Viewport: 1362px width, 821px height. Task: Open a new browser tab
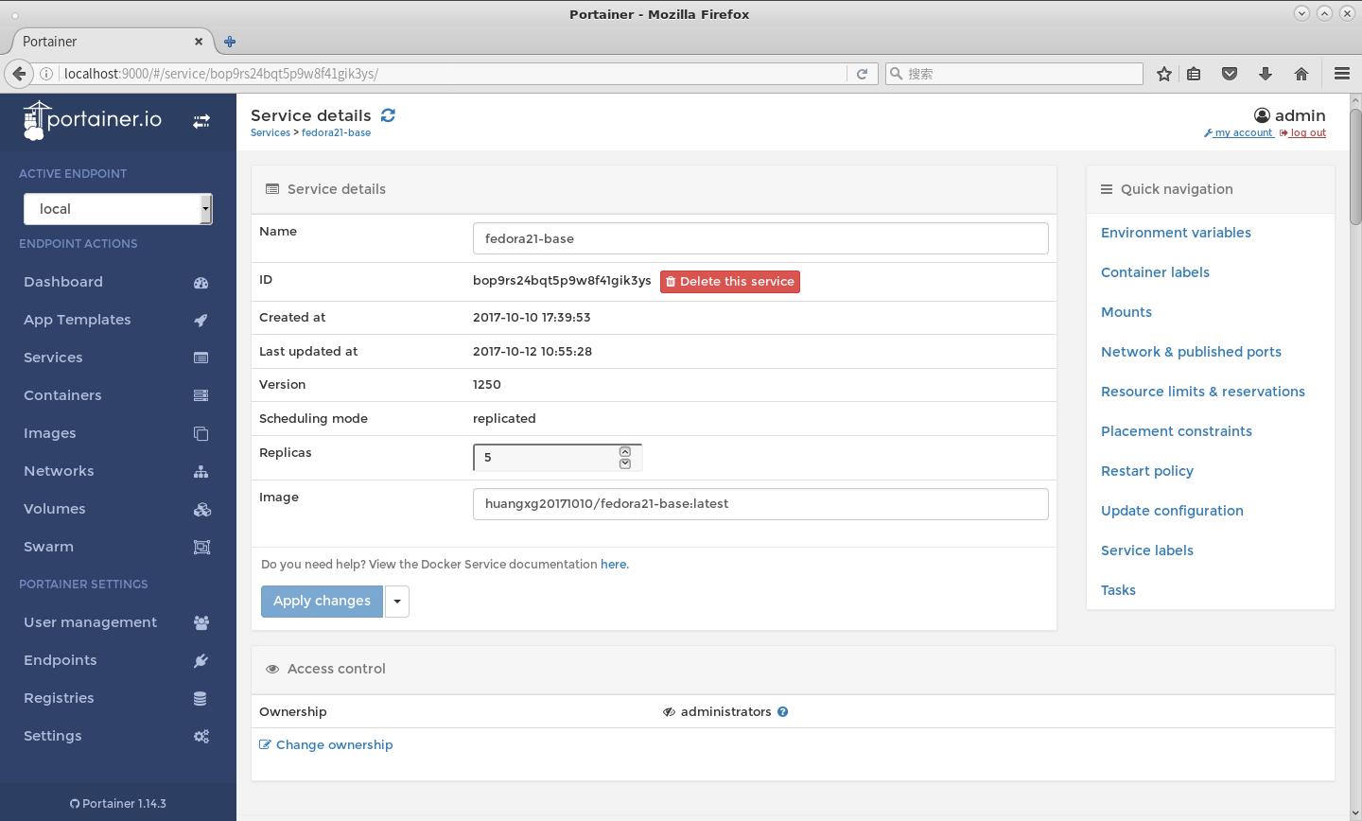coord(230,42)
